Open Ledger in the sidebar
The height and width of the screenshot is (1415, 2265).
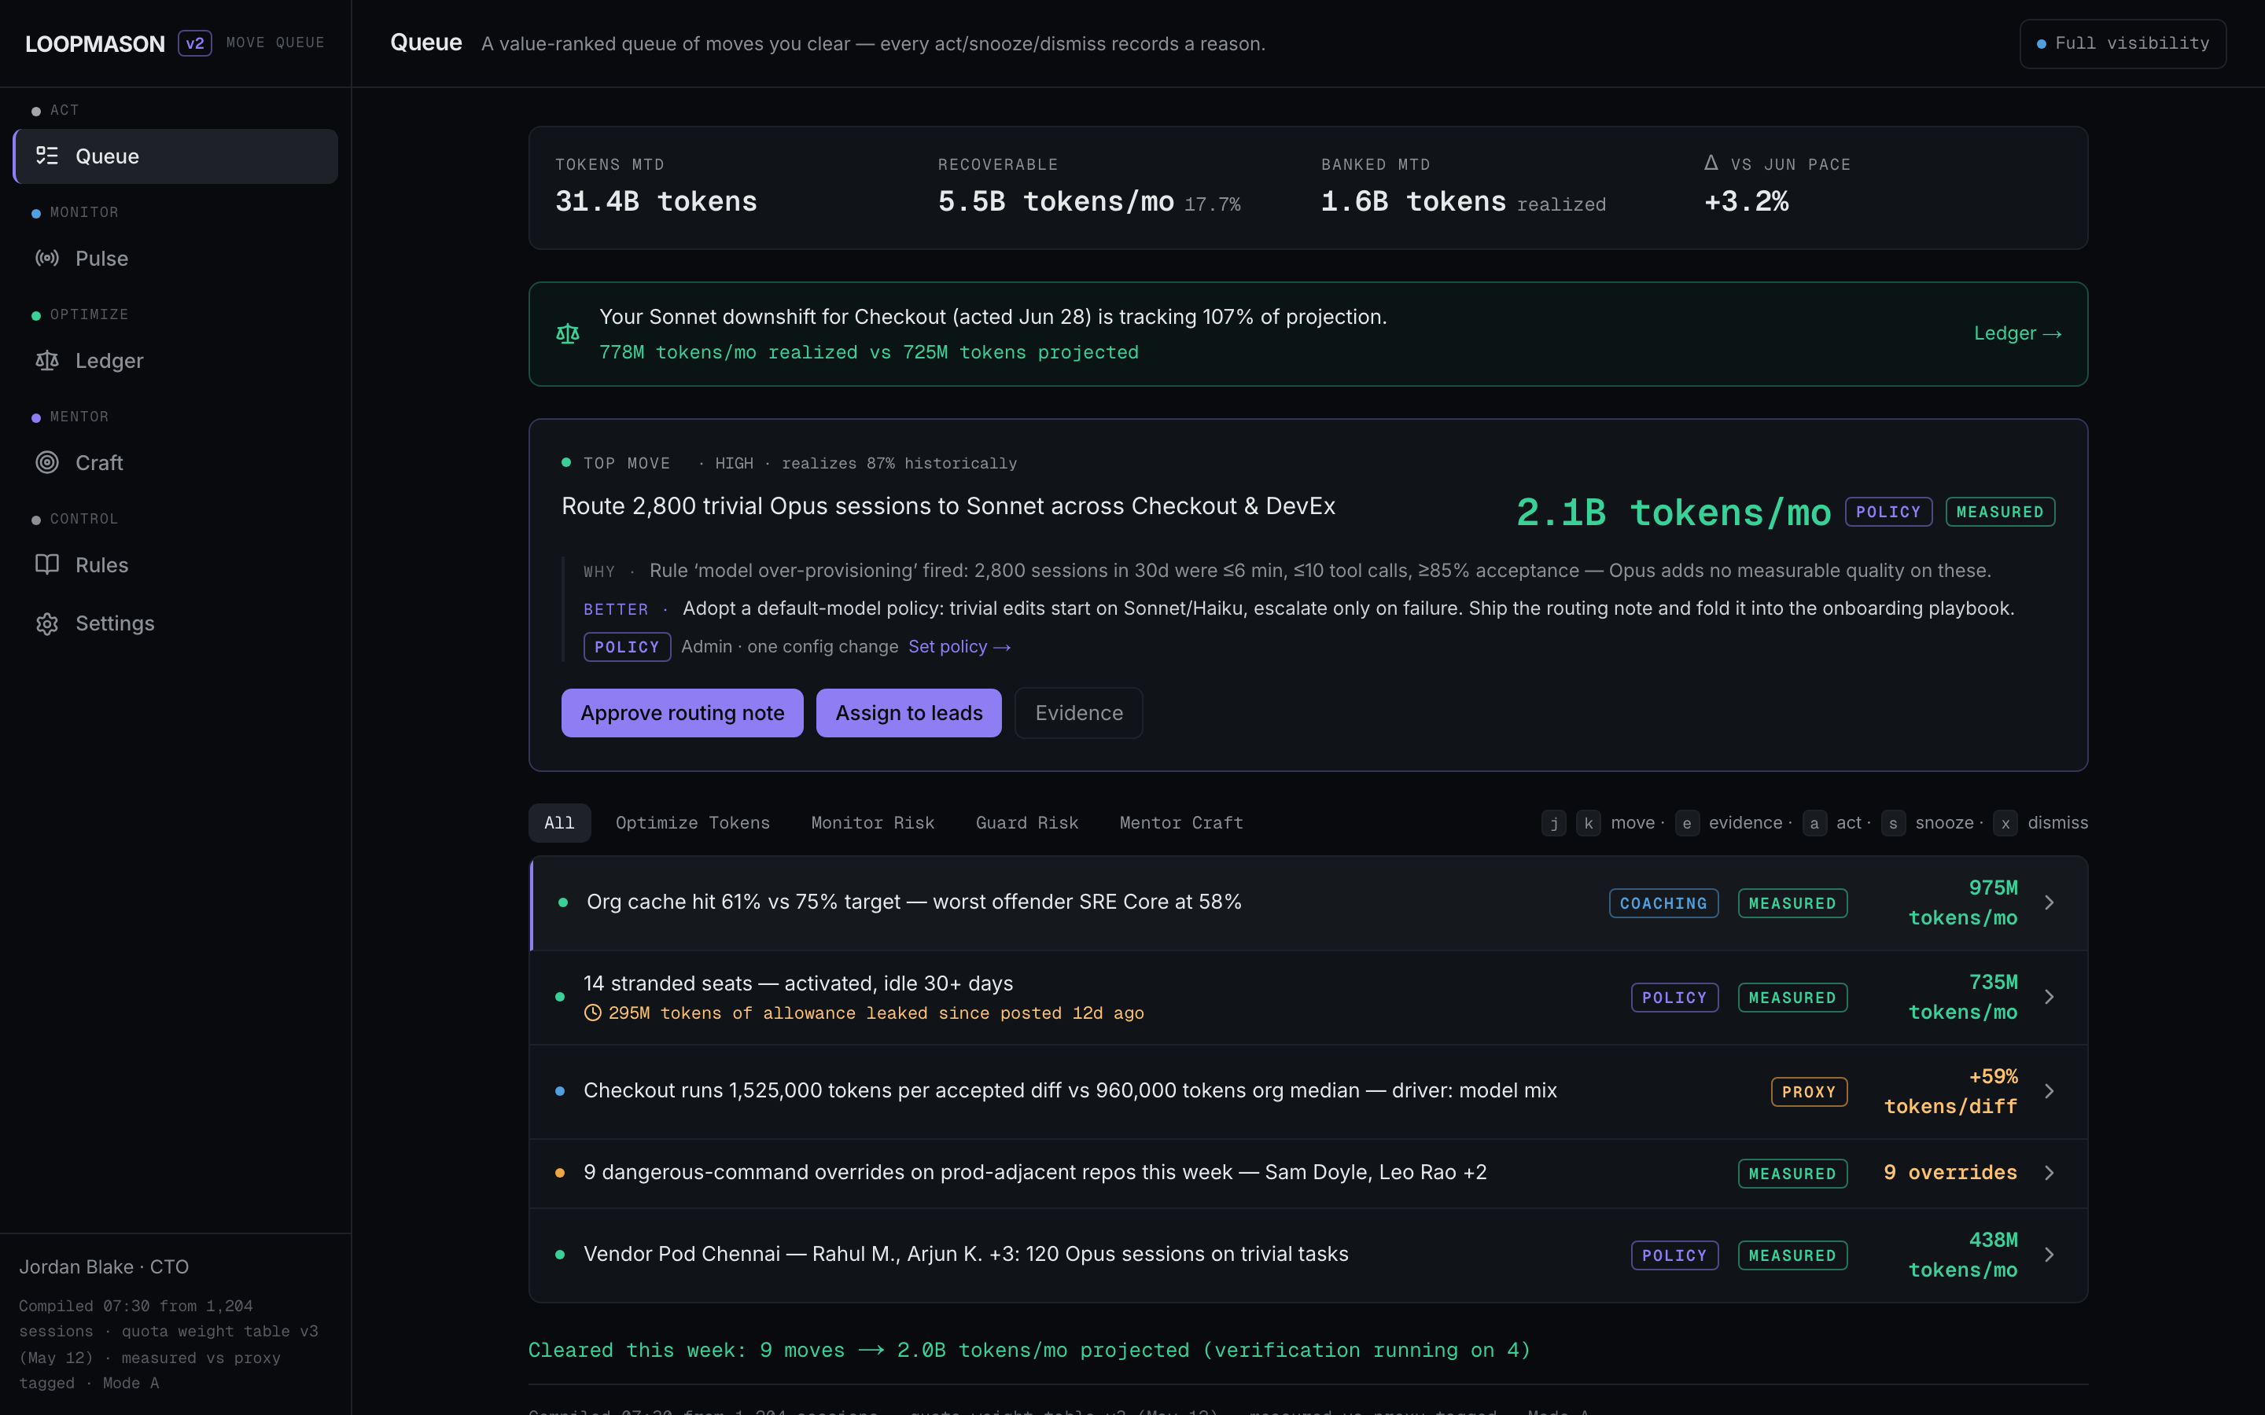tap(176, 360)
